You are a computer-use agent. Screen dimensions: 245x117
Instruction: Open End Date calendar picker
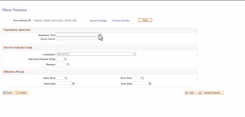point(150,83)
